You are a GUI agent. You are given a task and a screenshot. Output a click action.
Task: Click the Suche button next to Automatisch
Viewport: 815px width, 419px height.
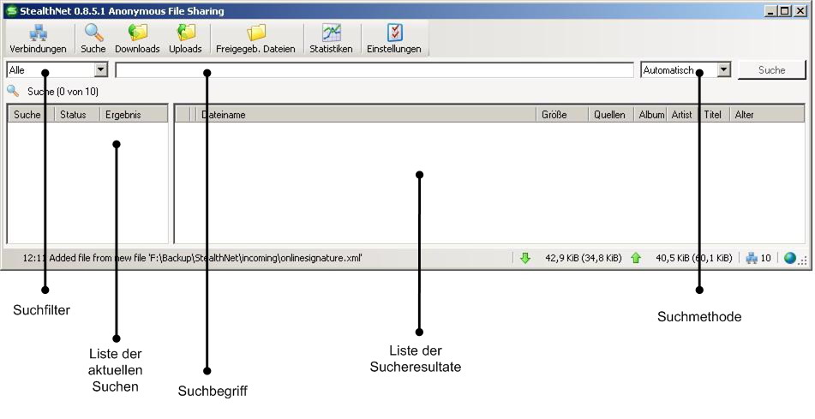pyautogui.click(x=772, y=70)
